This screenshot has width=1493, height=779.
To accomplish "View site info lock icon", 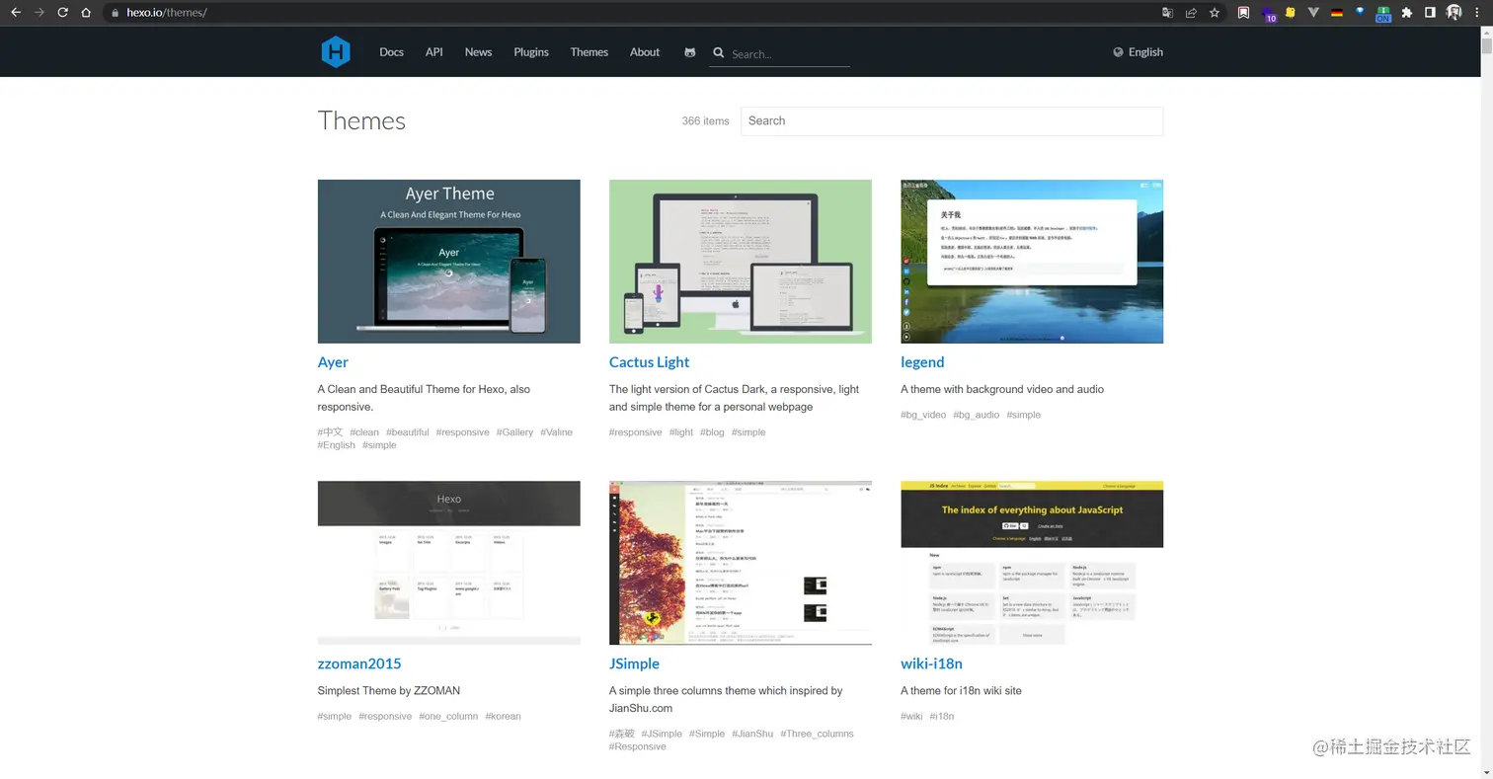I will click(x=115, y=13).
